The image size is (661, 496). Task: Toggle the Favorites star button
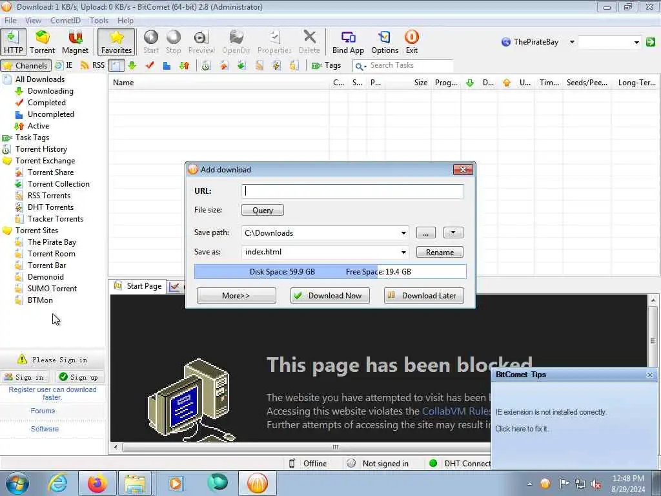click(x=116, y=42)
